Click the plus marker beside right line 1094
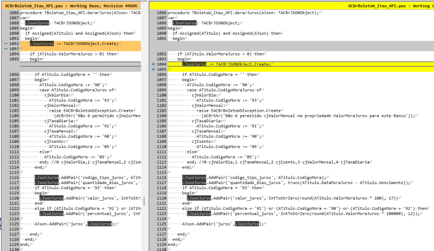This screenshot has width=434, height=251. click(153, 64)
